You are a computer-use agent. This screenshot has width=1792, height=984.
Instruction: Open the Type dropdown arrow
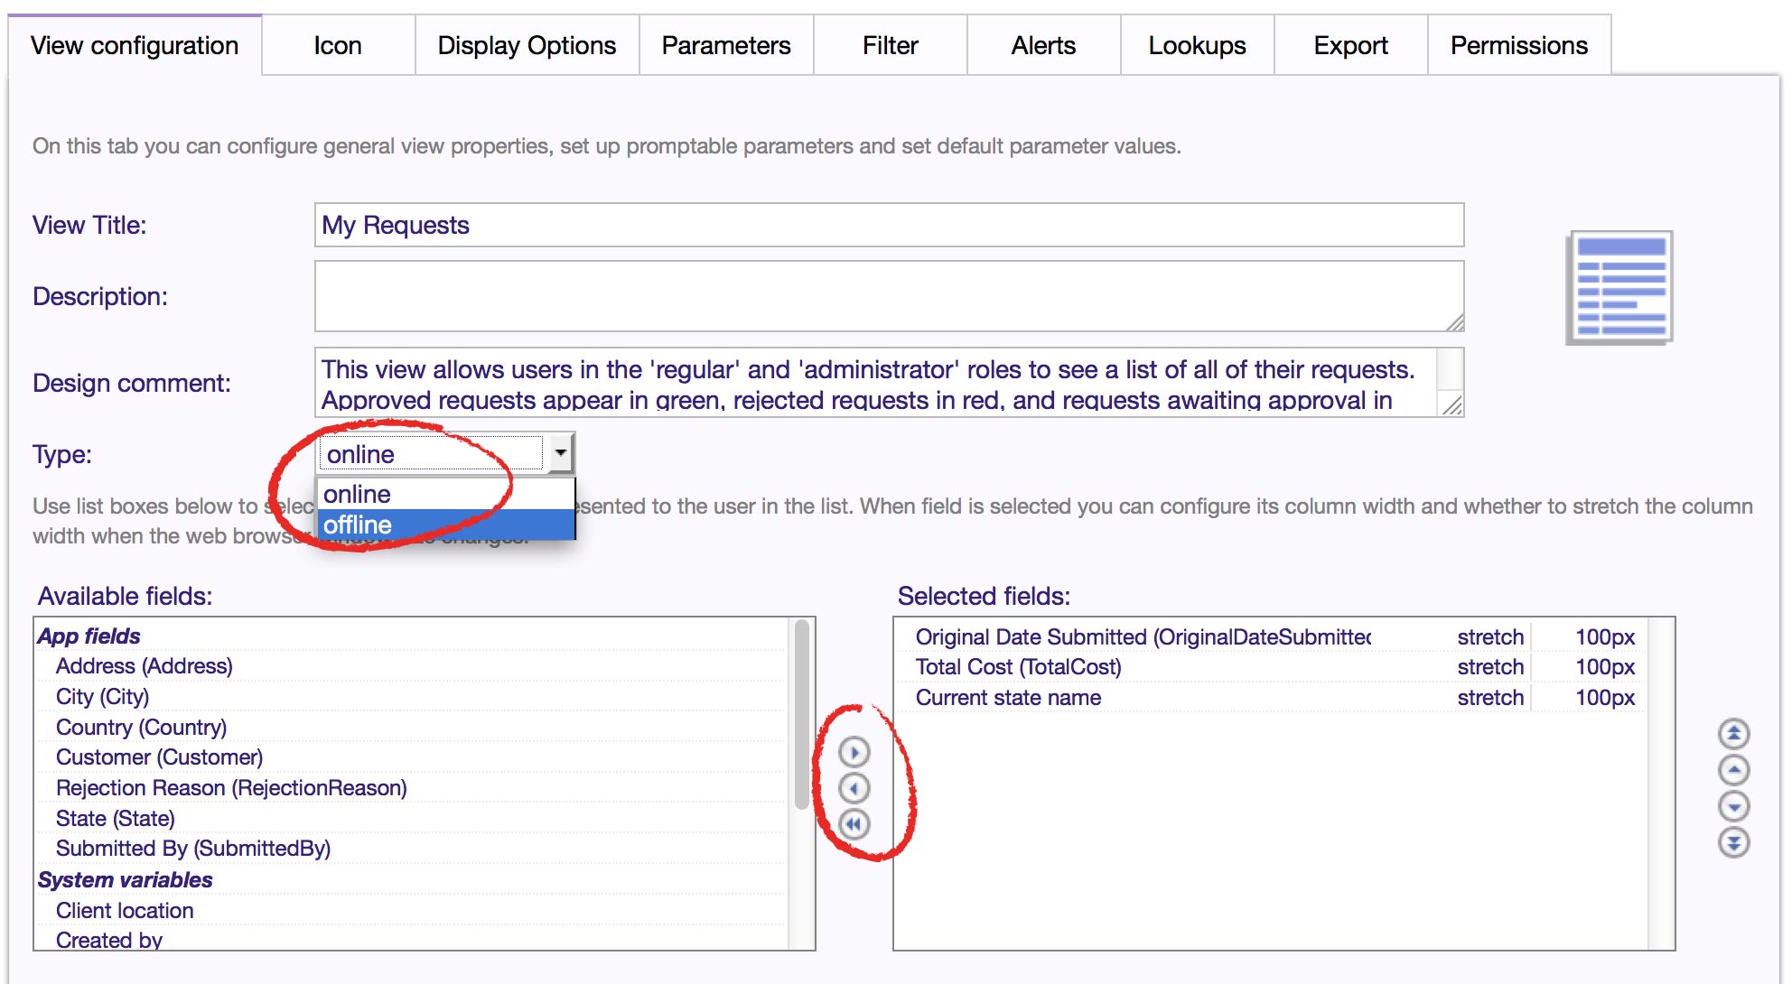pyautogui.click(x=561, y=453)
